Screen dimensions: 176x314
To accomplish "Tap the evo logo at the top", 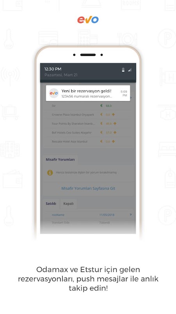I will pos(88,20).
